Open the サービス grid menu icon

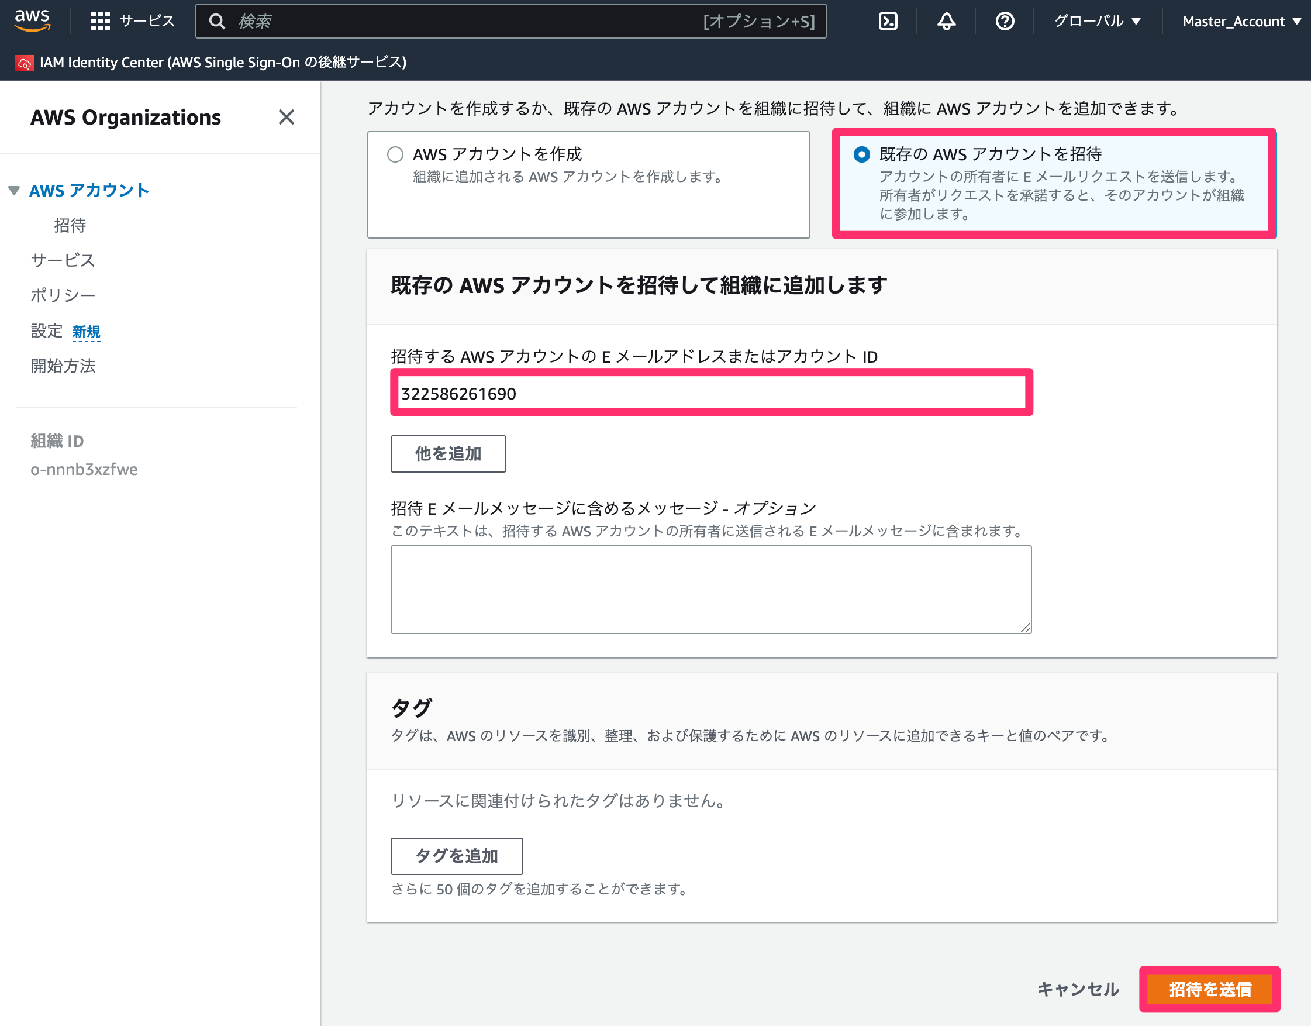(101, 21)
